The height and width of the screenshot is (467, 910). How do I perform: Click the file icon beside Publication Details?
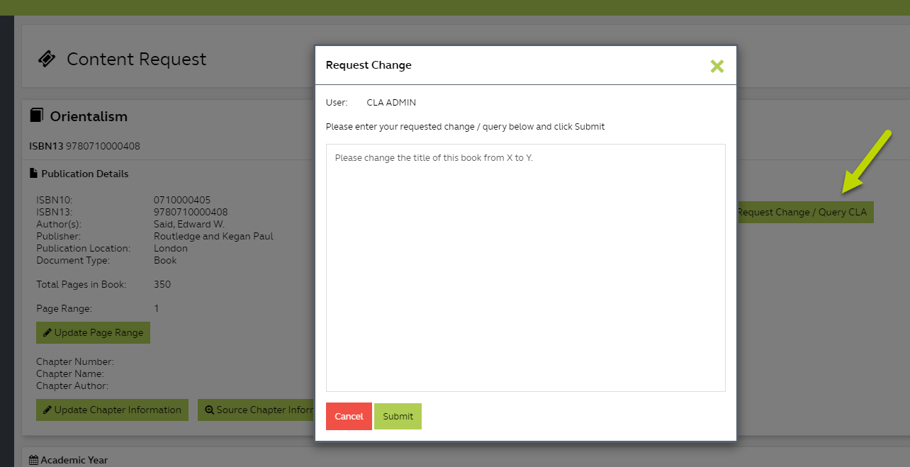tap(33, 174)
